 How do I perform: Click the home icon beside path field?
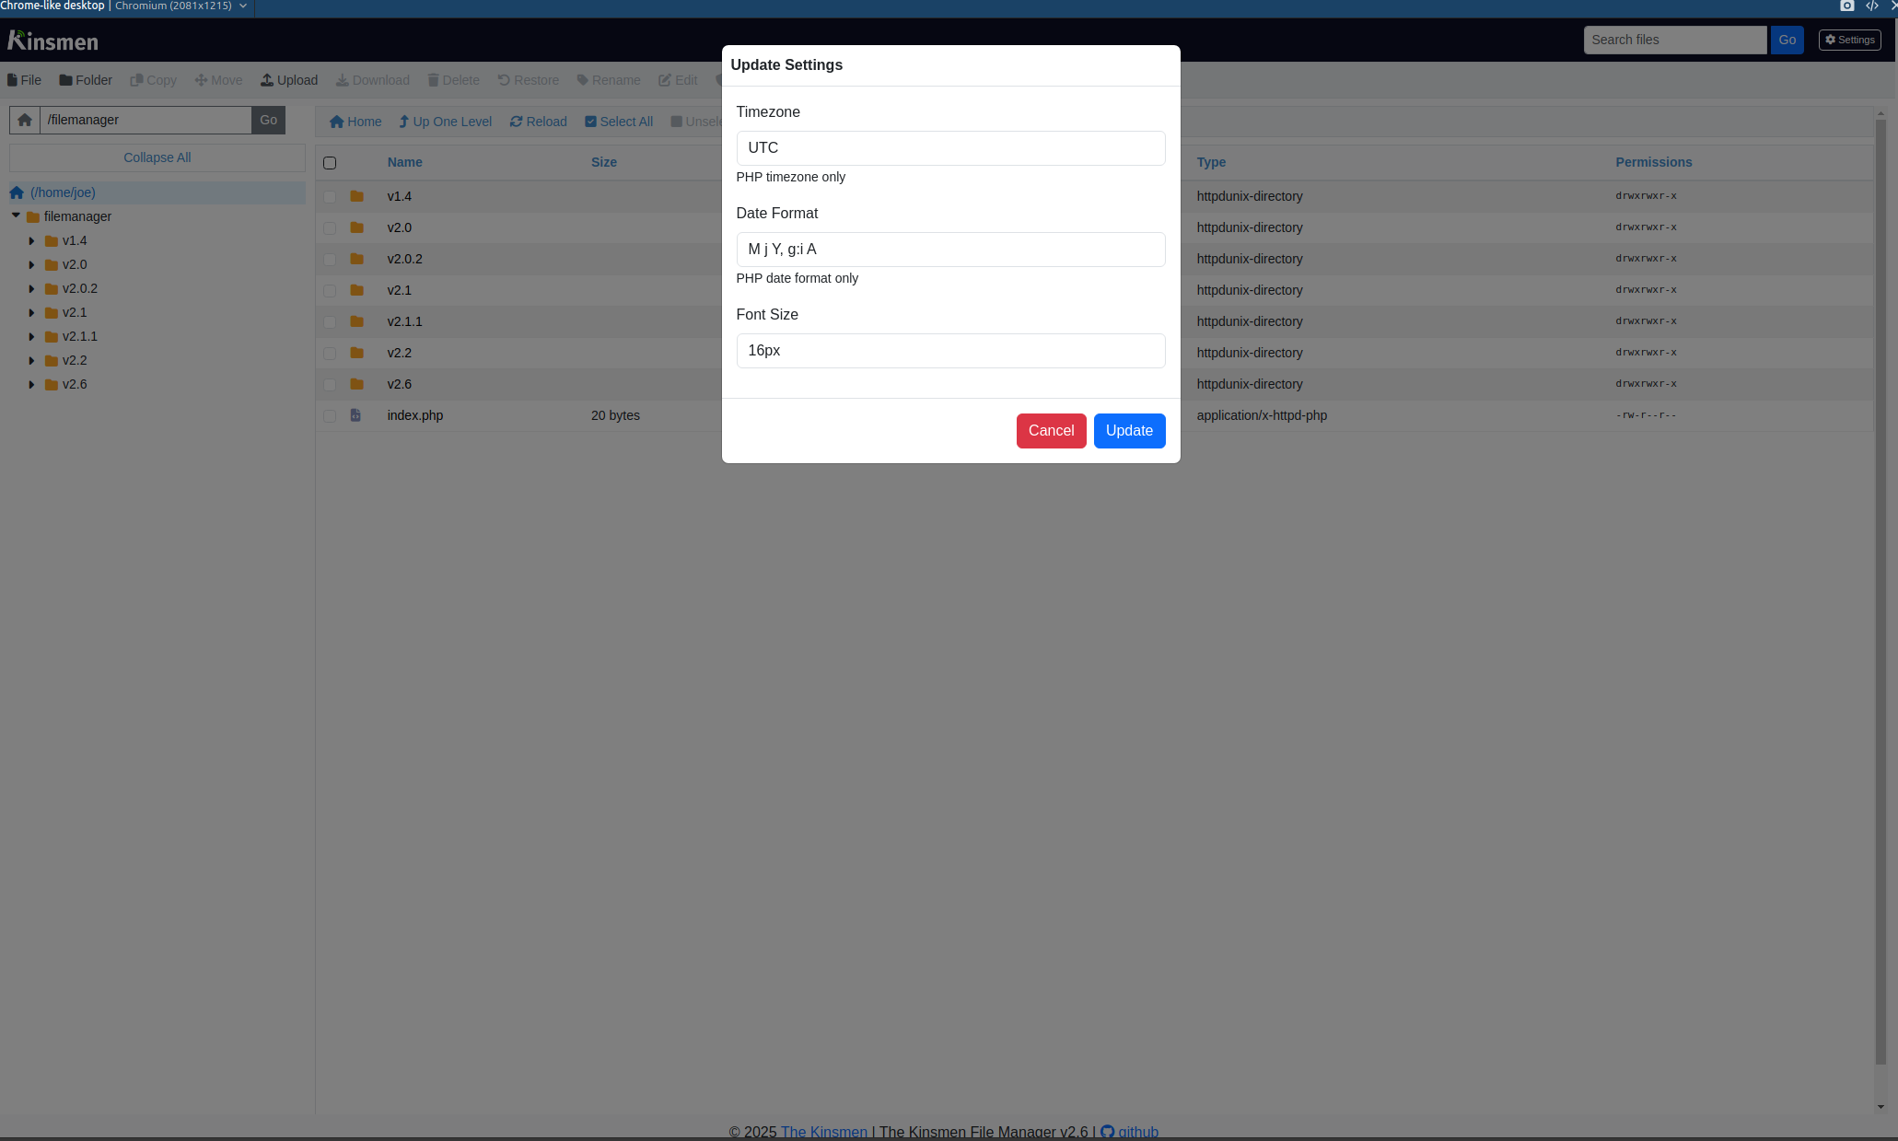25,120
